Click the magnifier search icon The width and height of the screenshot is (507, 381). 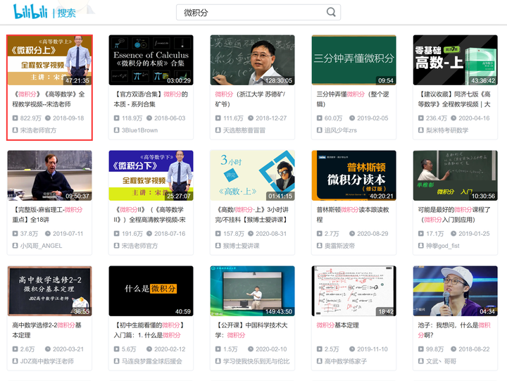(x=331, y=12)
